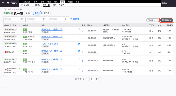Screen dimensions: 176x96
Task: Open 担当者未設定 dropdown in 2025/9/17 row
Action: click(93, 71)
